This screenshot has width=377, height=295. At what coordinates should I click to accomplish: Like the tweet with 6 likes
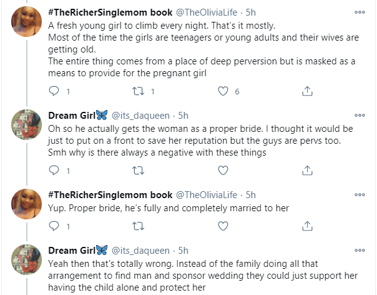(223, 91)
